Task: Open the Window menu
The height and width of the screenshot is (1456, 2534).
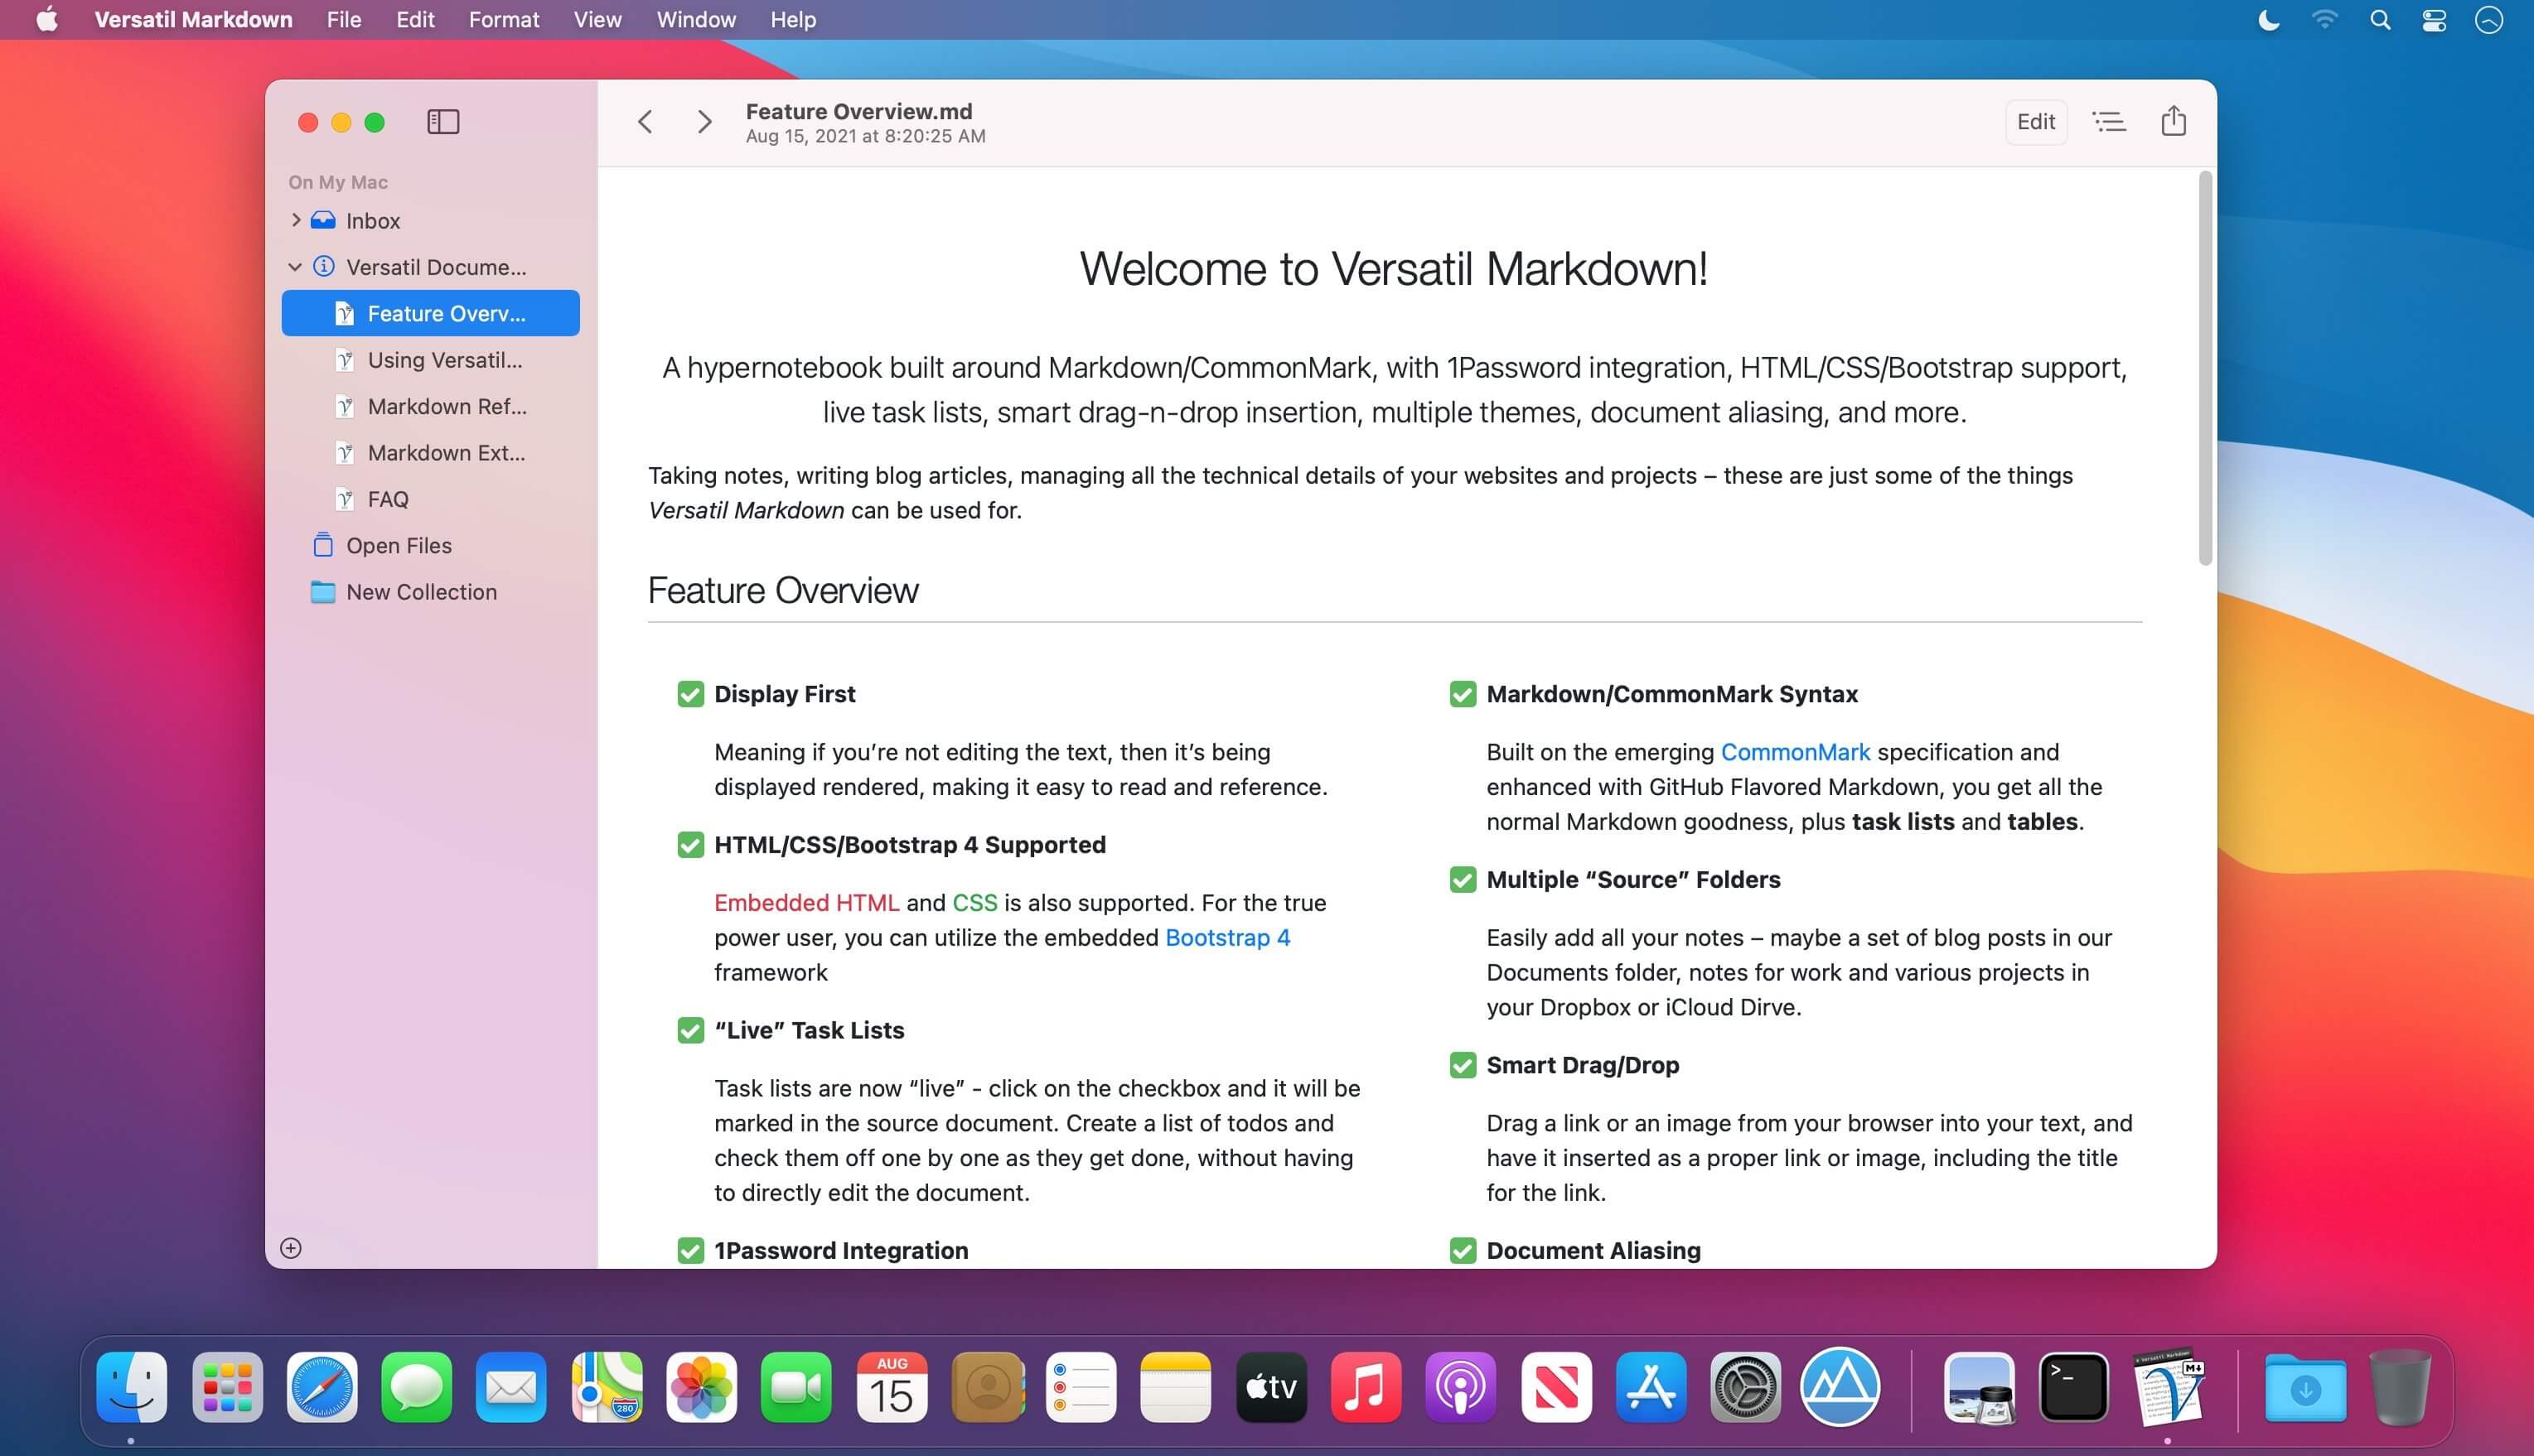Action: (x=696, y=20)
